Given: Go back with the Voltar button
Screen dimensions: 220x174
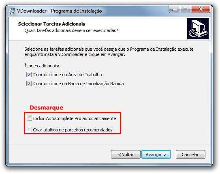Looking at the screenshot, I should (x=126, y=155).
